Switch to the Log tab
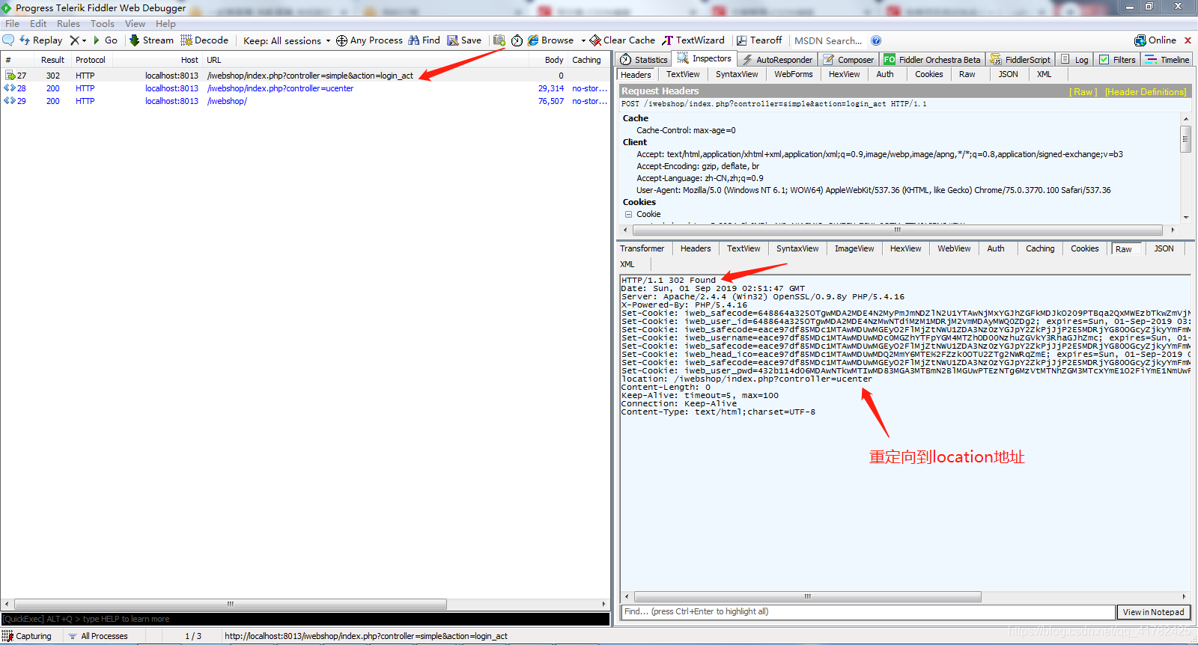1198x645 pixels. (1074, 60)
